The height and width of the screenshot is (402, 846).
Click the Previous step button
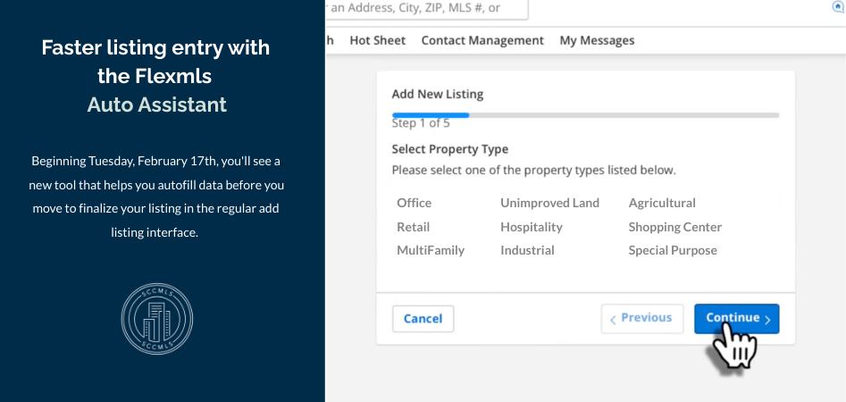pos(641,318)
